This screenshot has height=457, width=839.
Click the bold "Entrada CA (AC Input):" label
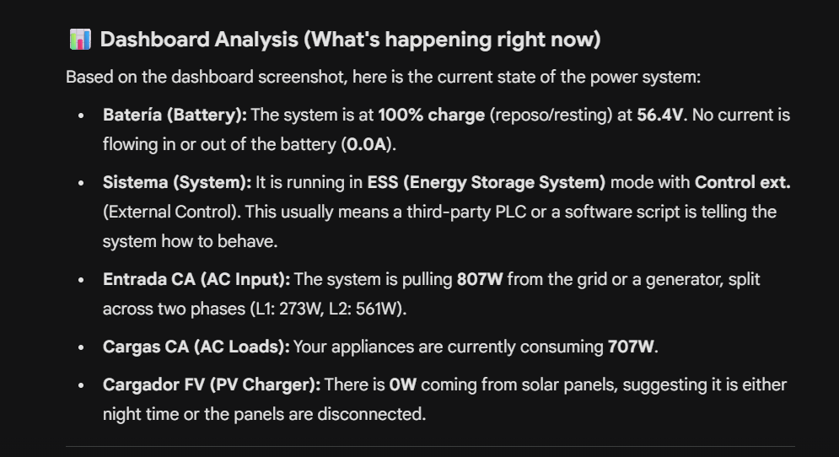196,279
